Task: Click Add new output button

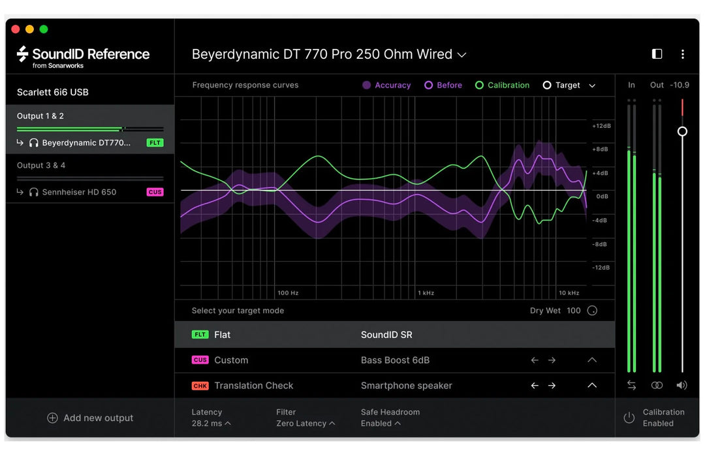Action: 90,418
